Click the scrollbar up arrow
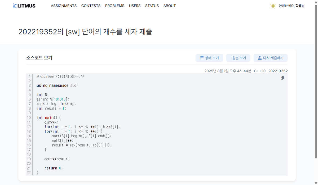This screenshot has width=318, height=185. point(316,2)
